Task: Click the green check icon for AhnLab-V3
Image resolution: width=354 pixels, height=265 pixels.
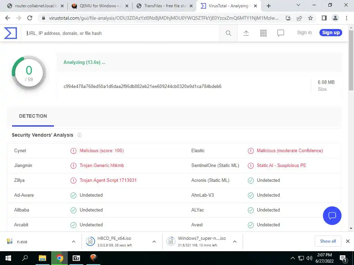Action: pyautogui.click(x=251, y=195)
